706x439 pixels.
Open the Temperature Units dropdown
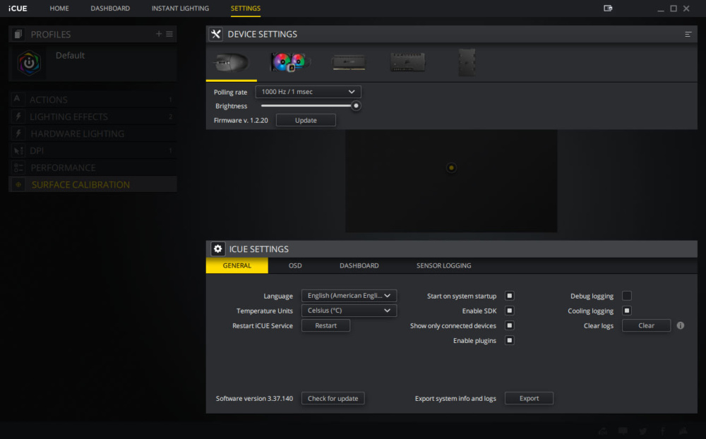[349, 311]
